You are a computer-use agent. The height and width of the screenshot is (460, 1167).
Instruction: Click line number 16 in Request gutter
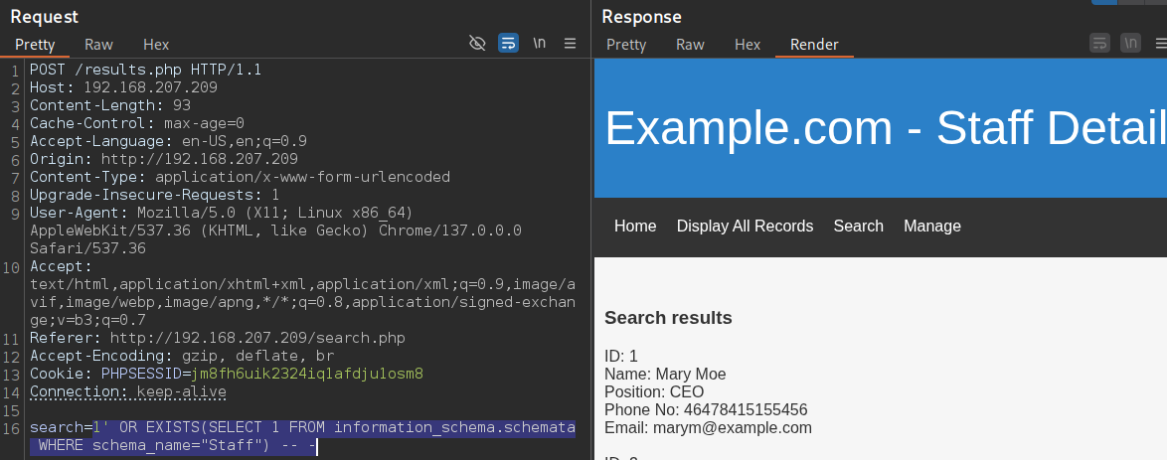point(11,427)
